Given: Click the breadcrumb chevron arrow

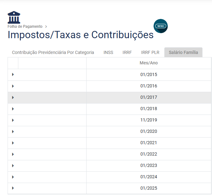Looking at the screenshot, I should pos(46,27).
